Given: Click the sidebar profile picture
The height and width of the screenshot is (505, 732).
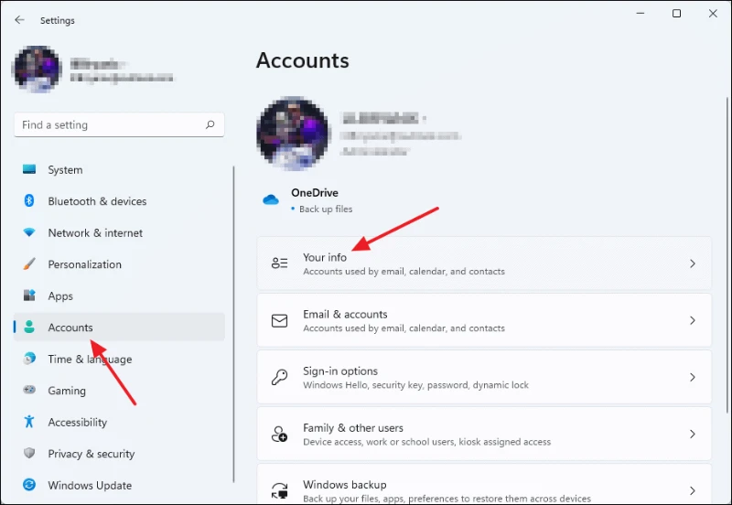Looking at the screenshot, I should click(x=37, y=70).
